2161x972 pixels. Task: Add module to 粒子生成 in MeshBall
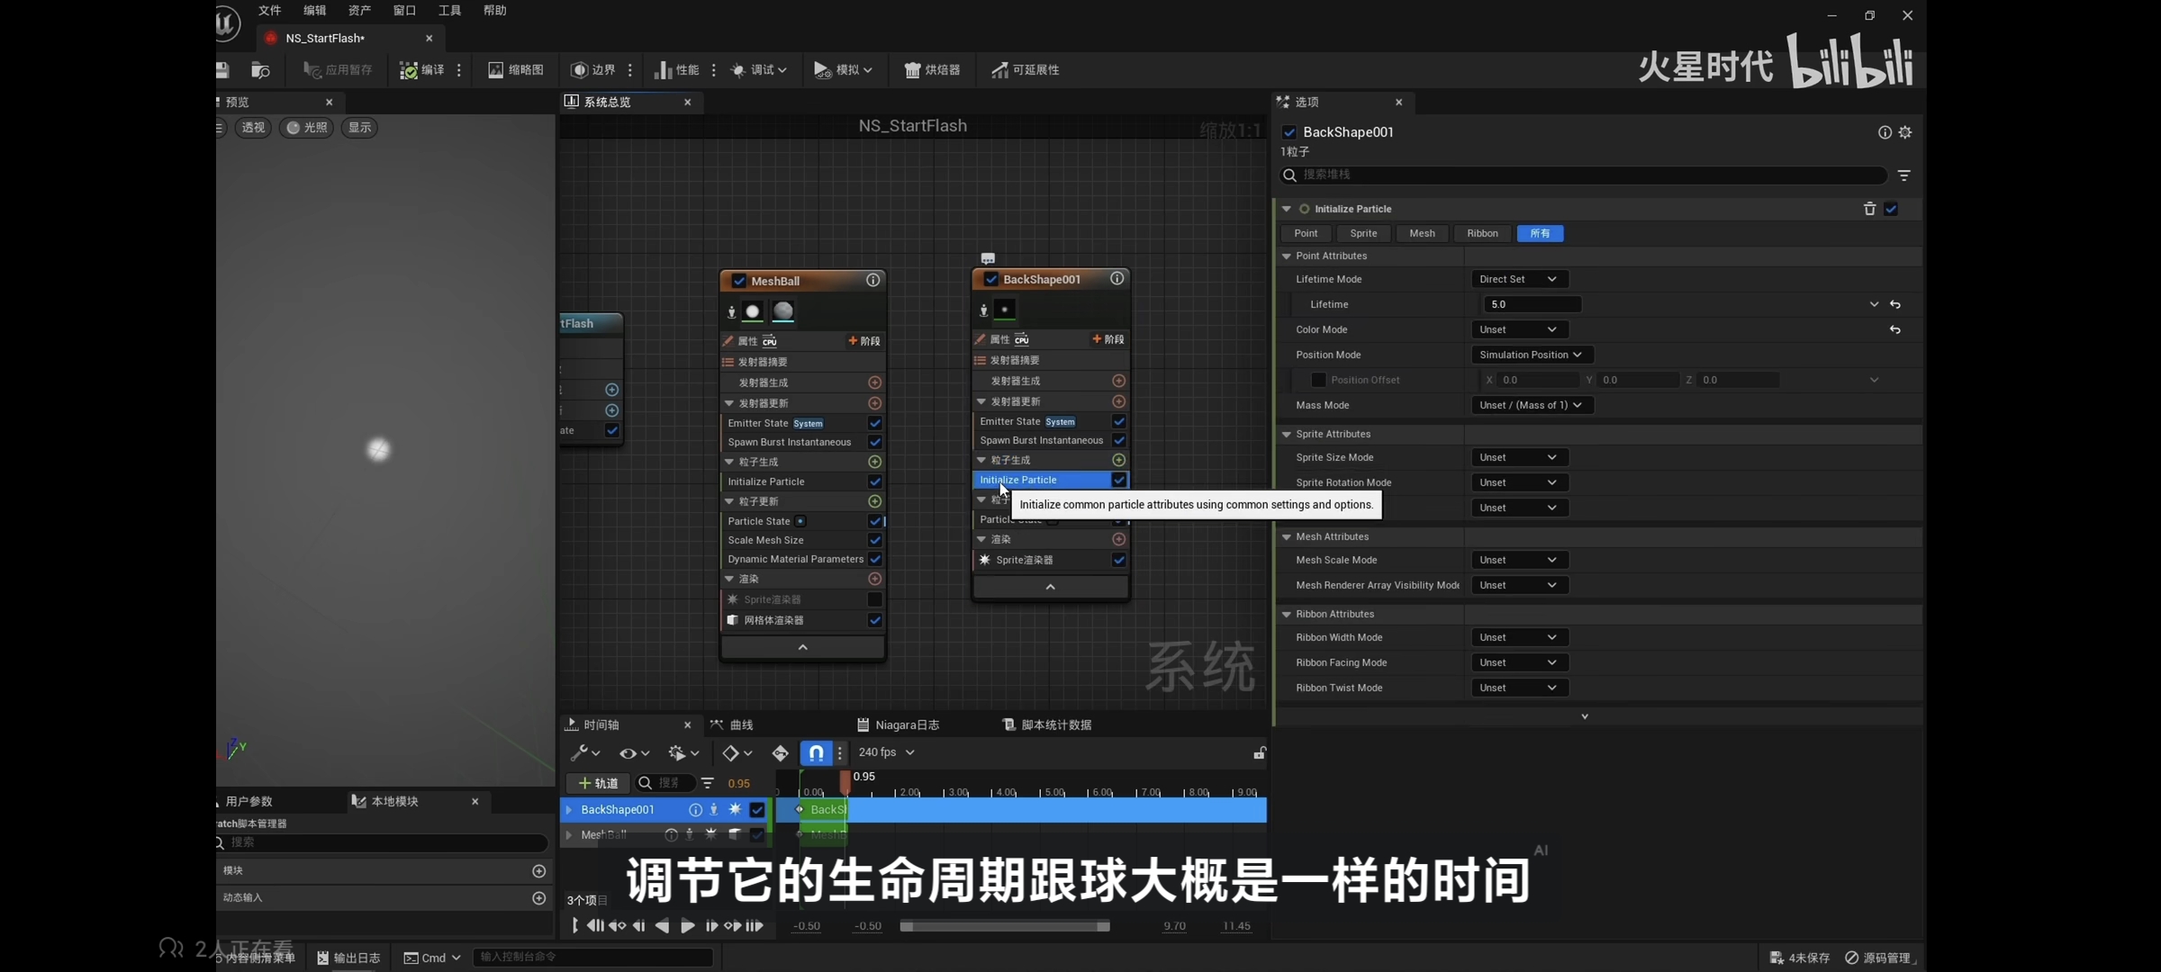coord(874,462)
